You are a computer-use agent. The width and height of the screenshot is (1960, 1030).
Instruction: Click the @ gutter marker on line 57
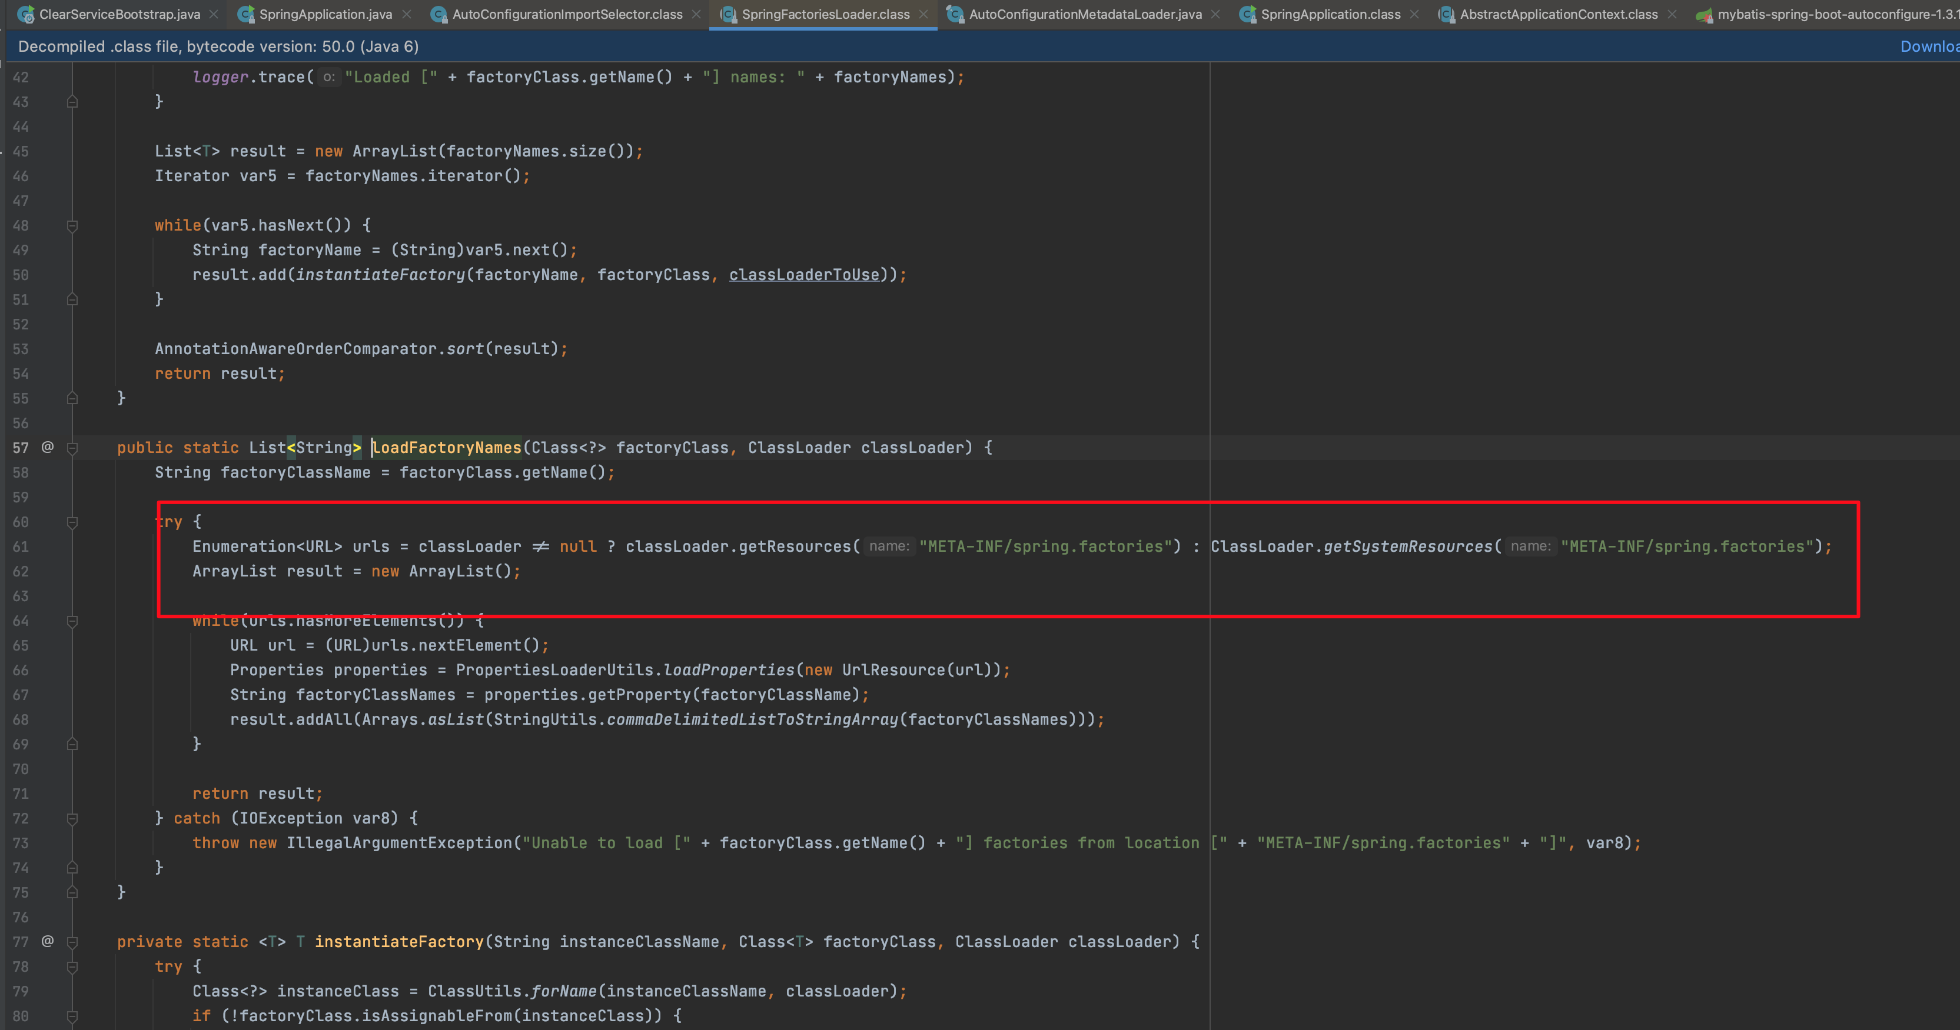47,447
